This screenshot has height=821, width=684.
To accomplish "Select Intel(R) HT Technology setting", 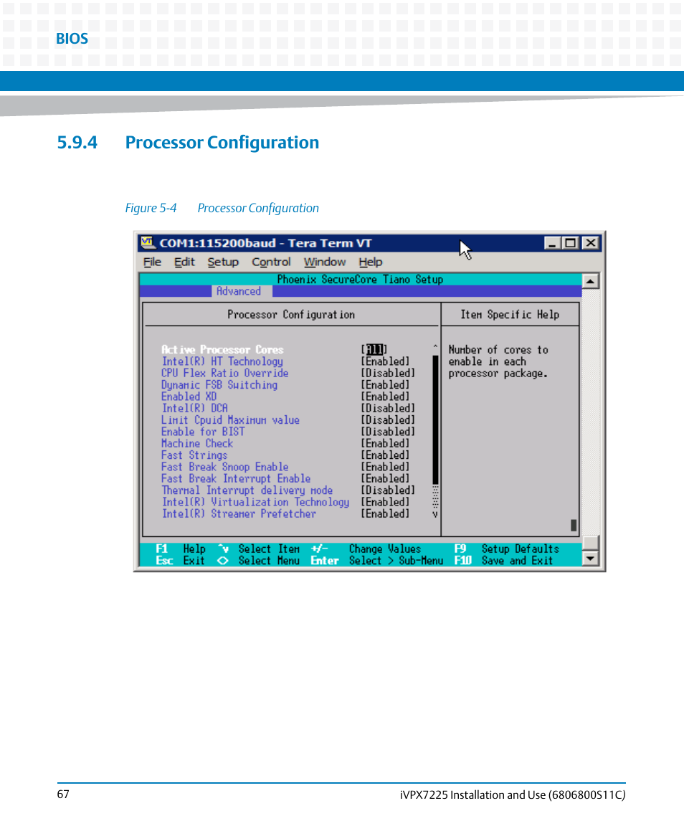I will (222, 361).
